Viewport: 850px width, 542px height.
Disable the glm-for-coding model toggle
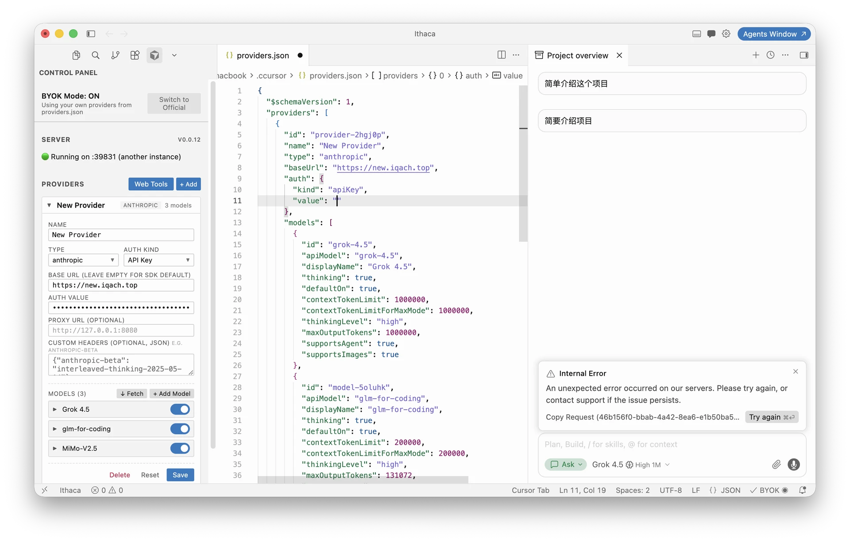pyautogui.click(x=180, y=429)
